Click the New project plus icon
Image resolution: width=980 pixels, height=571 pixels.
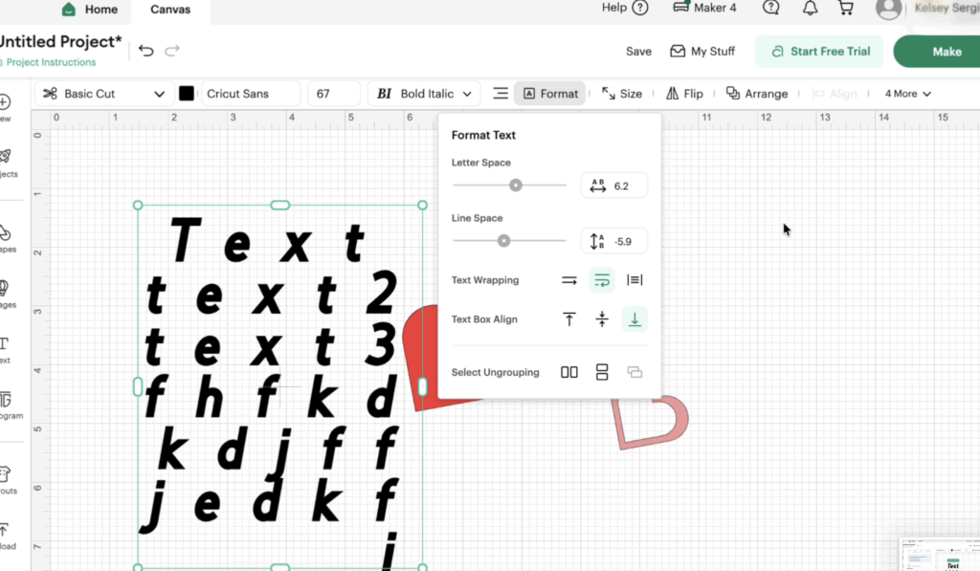click(5, 107)
